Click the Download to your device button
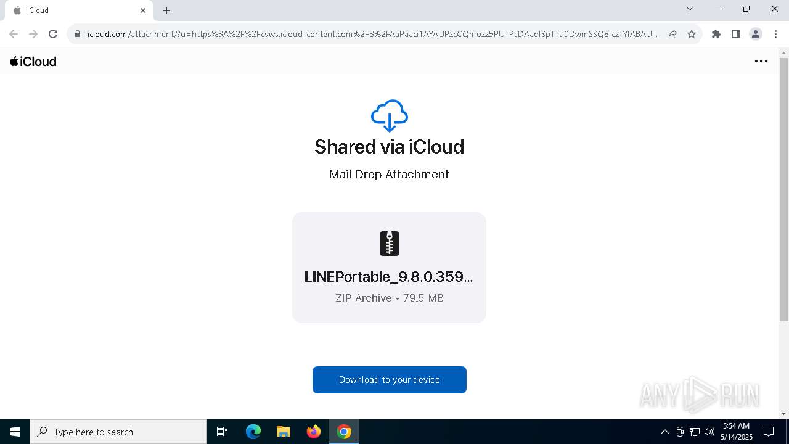The image size is (789, 444). click(x=389, y=380)
